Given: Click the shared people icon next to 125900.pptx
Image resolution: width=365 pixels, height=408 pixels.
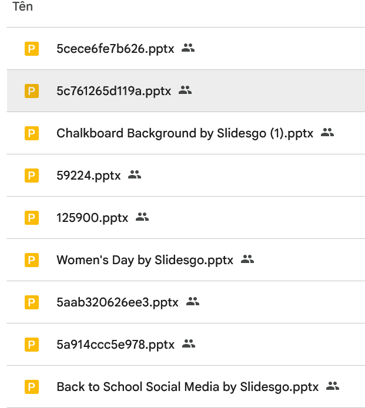Looking at the screenshot, I should click(142, 217).
